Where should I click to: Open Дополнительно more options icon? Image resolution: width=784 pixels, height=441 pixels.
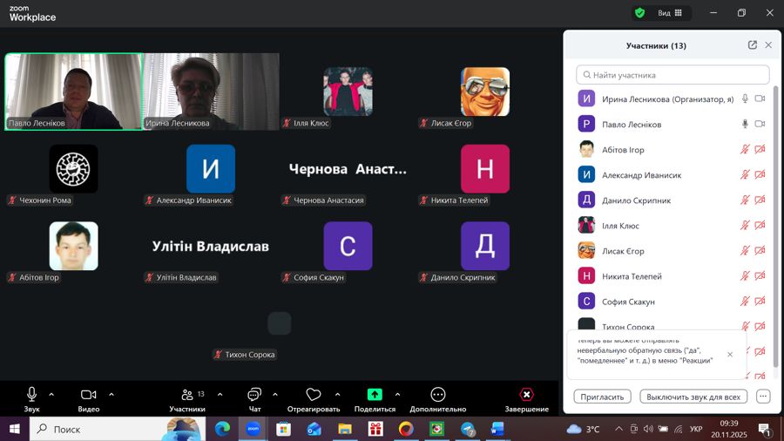[x=437, y=395]
